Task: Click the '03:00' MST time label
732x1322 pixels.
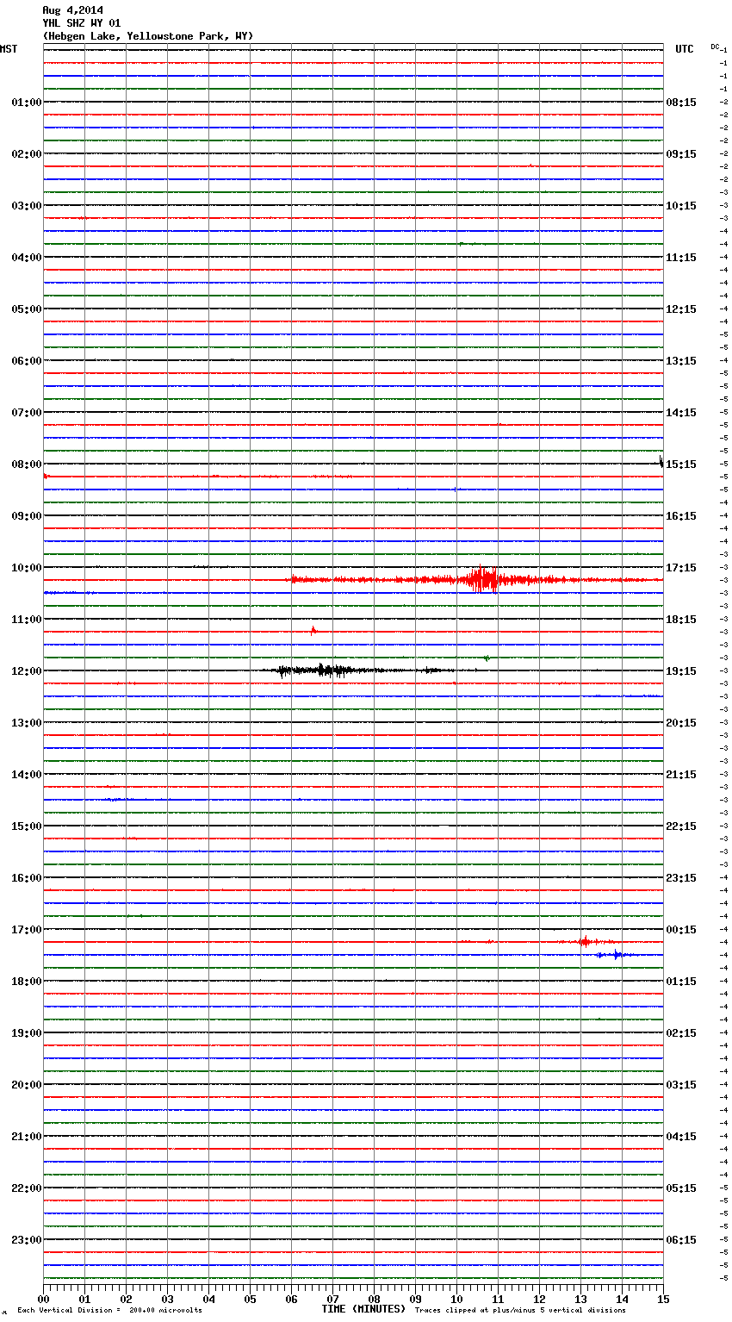Action: (x=27, y=206)
